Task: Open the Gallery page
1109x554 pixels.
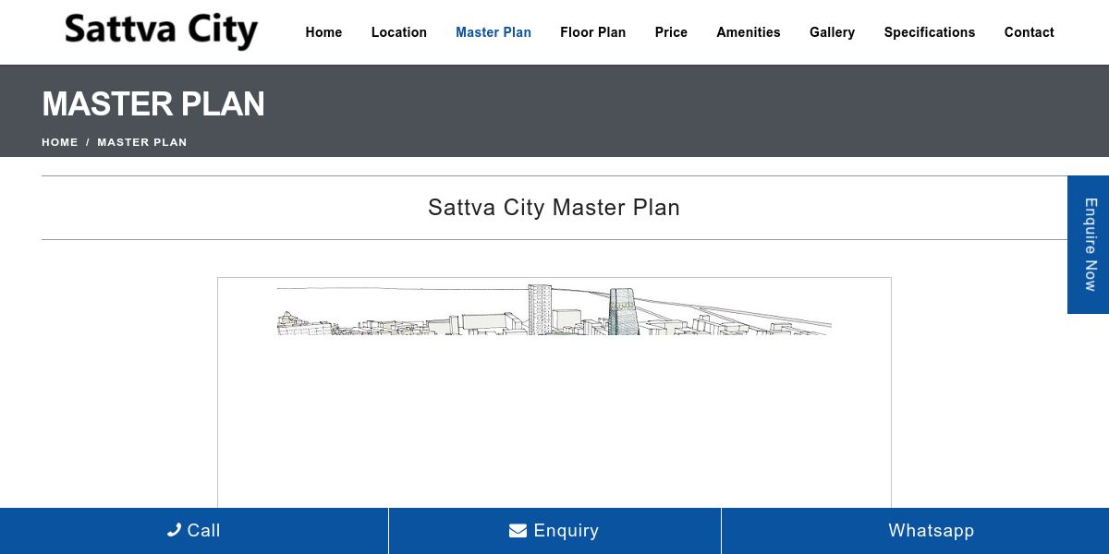Action: pos(832,32)
